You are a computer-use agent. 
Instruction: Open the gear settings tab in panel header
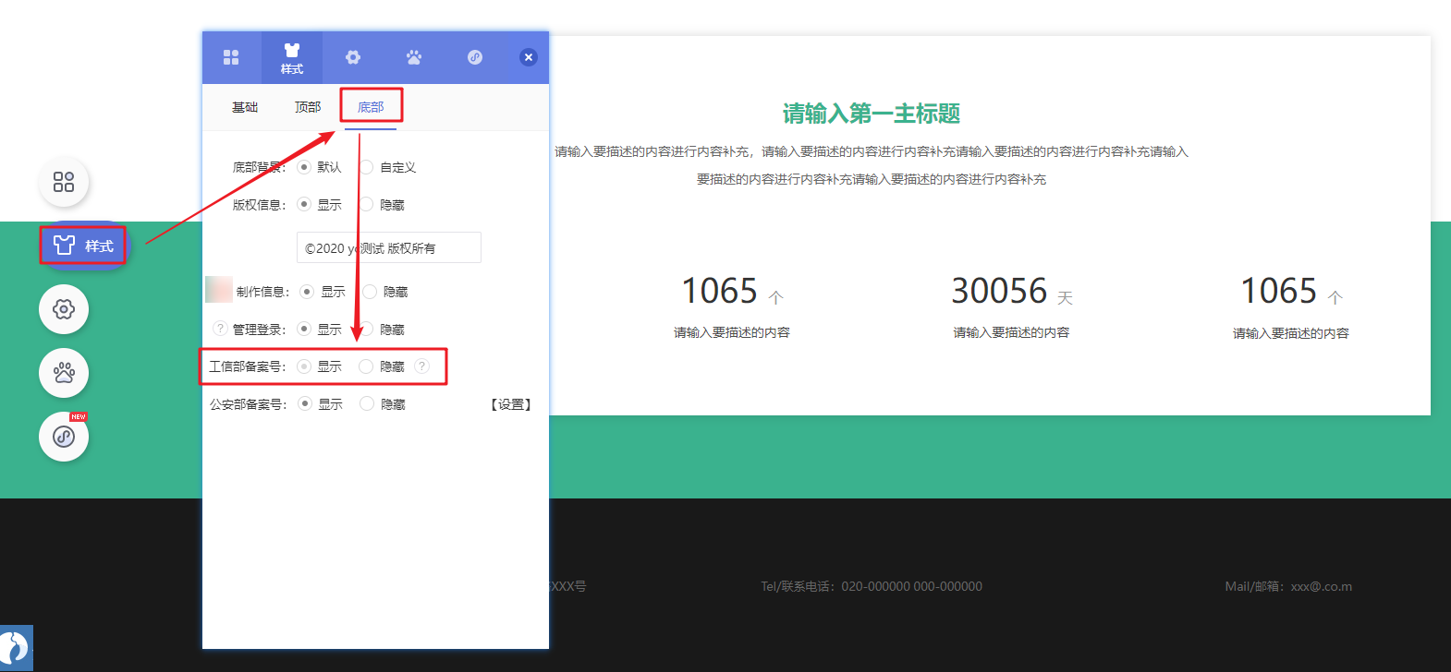click(x=353, y=57)
